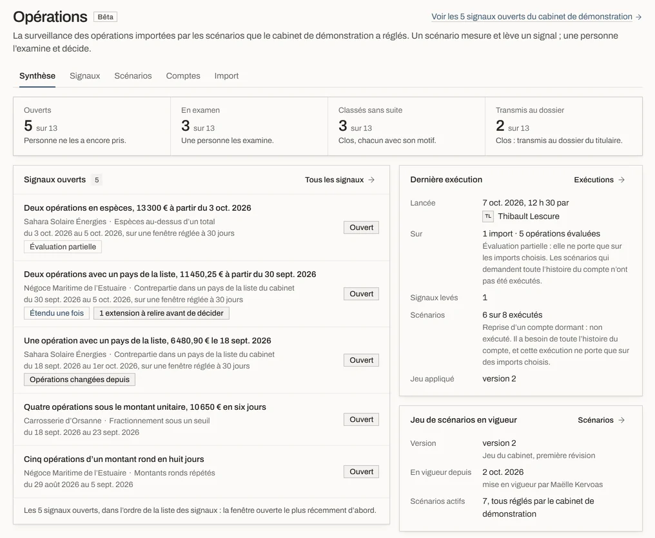Click the Évaluation partielle tag
This screenshot has height=538, width=655.
point(63,247)
